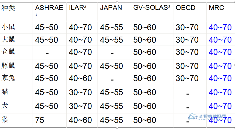Select ILAR value 40~60 in 家兔 row

tap(80, 78)
